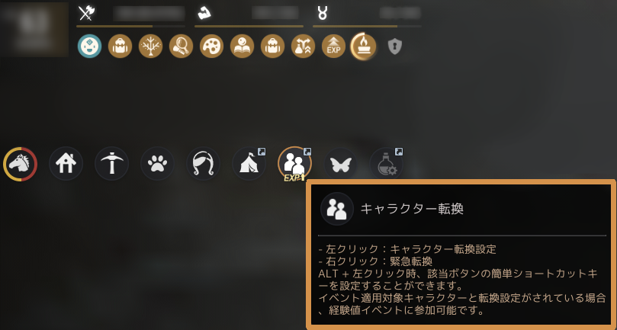This screenshot has height=330, width=617.
Task: Click the character switch icon with EXP badge
Action: coord(294,165)
